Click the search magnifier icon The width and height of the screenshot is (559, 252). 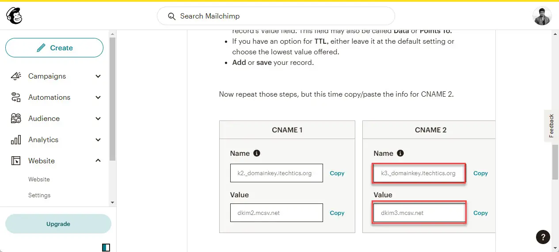point(172,16)
